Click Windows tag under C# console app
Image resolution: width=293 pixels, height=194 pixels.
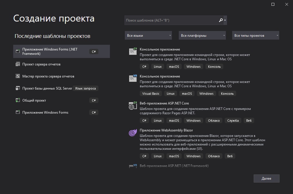[x=193, y=67]
